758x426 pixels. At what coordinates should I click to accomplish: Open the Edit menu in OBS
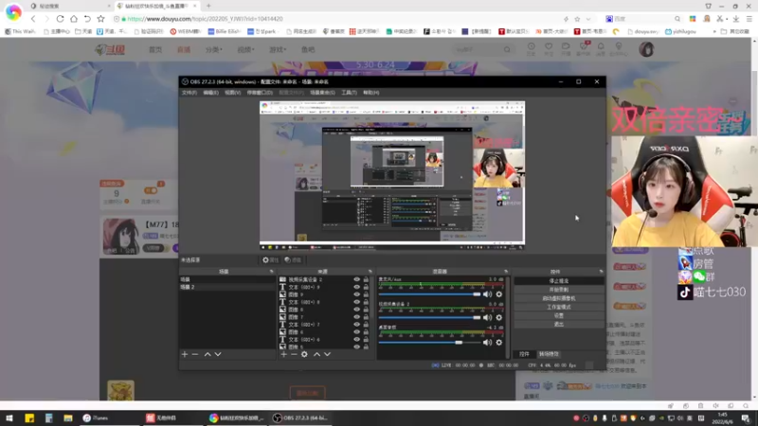[x=210, y=92]
